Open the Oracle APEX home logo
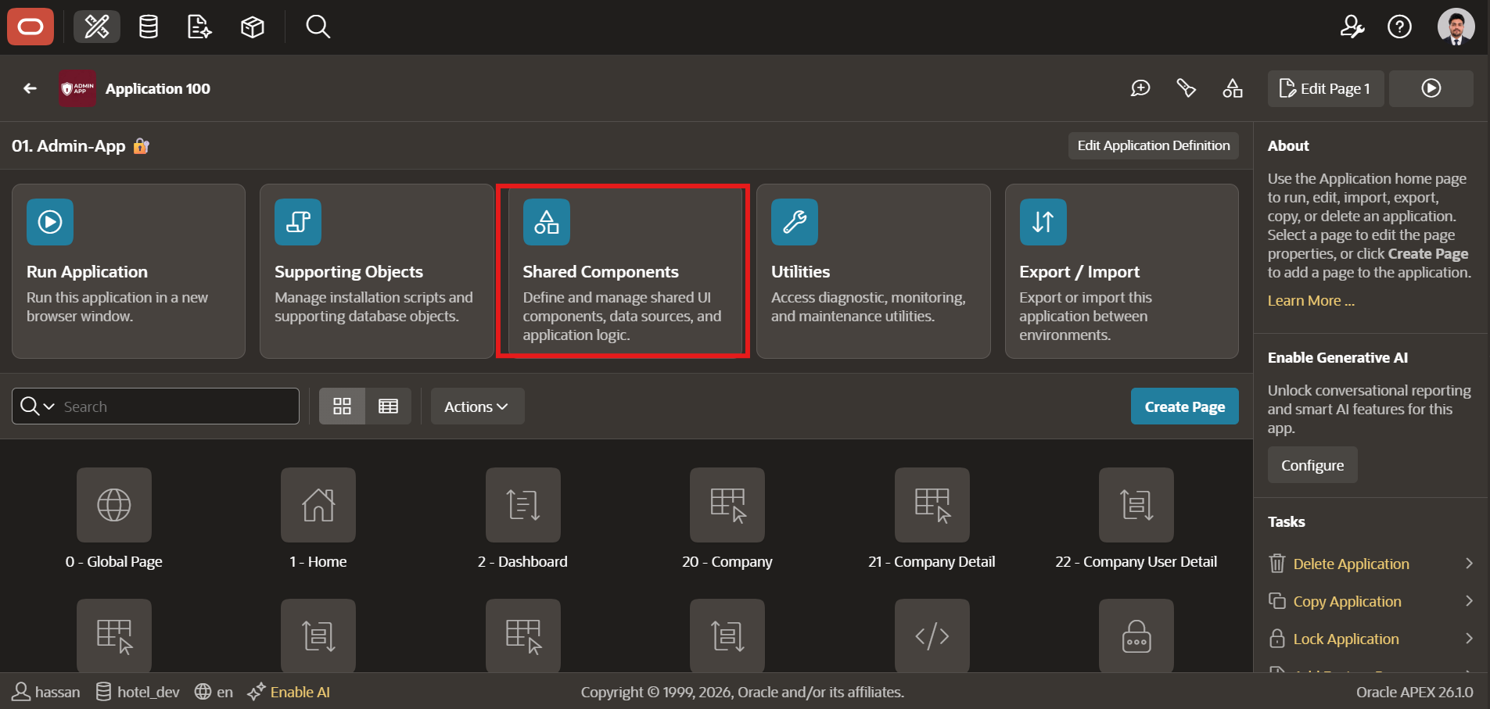This screenshot has height=709, width=1490. [31, 27]
